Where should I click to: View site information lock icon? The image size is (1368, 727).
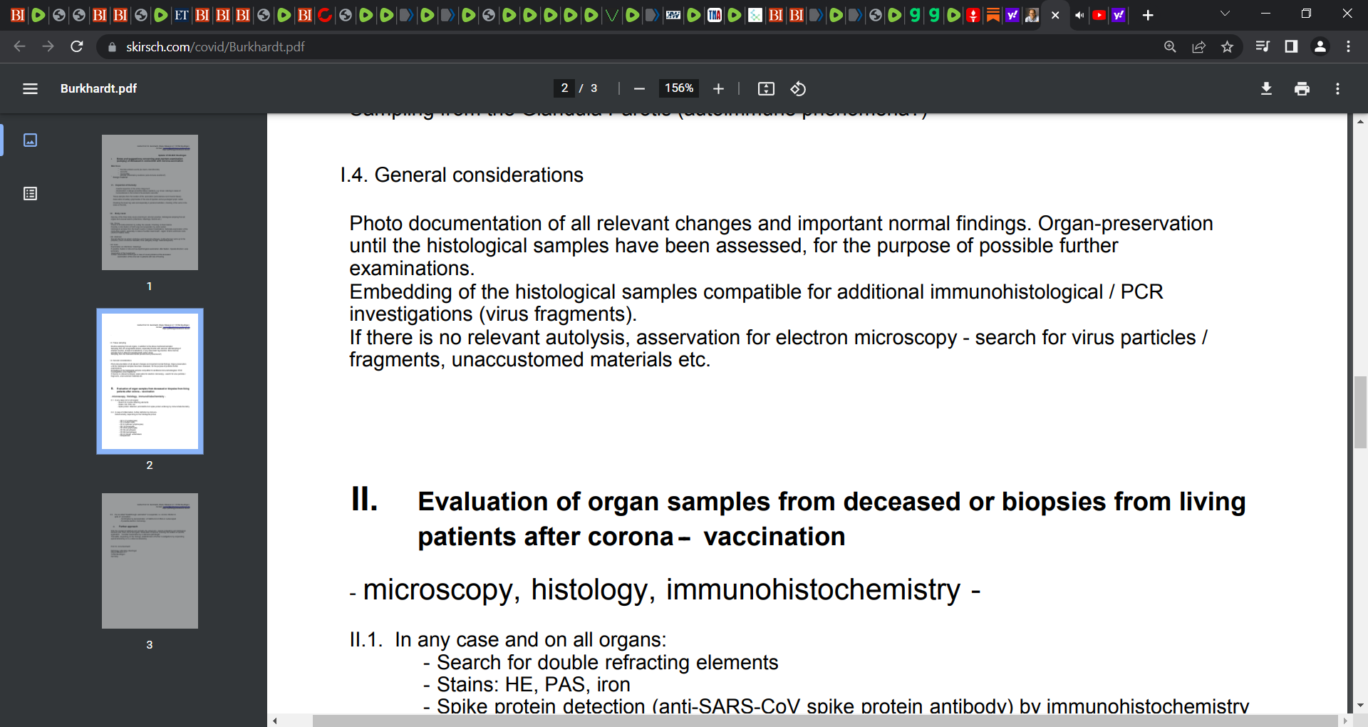click(111, 47)
